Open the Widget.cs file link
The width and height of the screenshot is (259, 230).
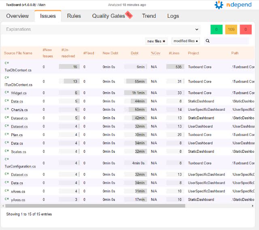(x=19, y=93)
